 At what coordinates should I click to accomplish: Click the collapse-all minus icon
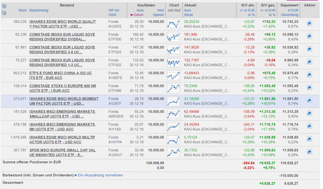point(4,13)
